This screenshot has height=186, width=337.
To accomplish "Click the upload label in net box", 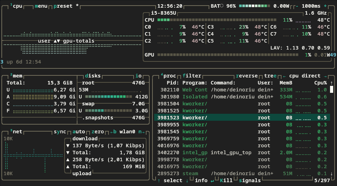I will pos(82,173).
